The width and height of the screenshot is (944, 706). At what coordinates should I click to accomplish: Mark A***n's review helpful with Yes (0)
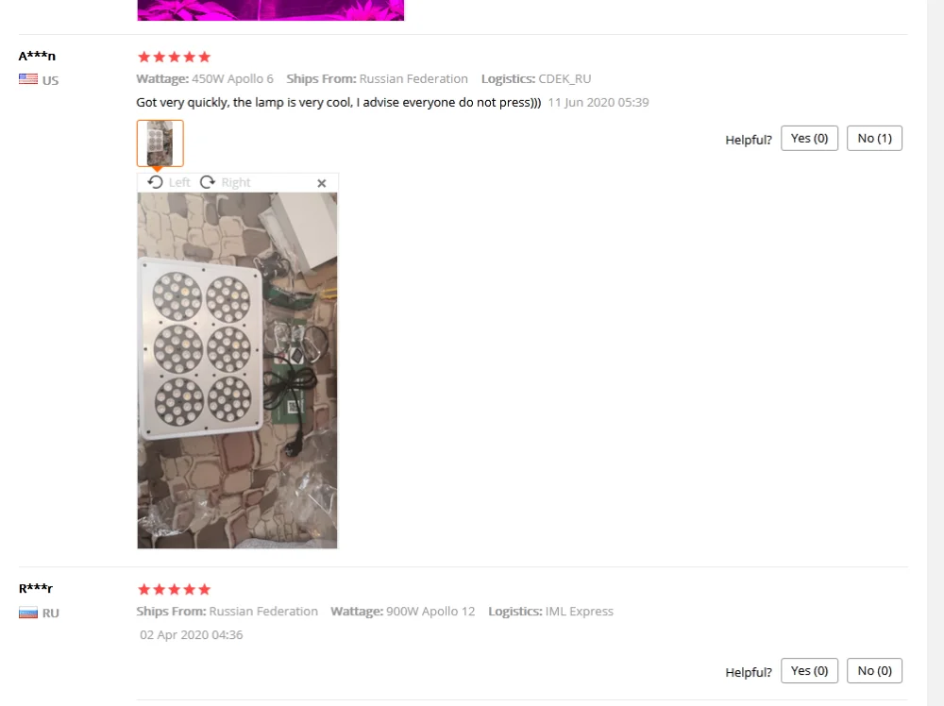click(x=809, y=139)
